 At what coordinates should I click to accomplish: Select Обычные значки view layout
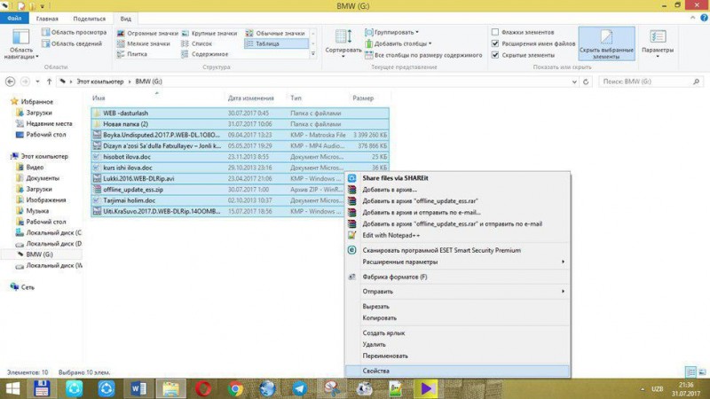click(x=275, y=34)
